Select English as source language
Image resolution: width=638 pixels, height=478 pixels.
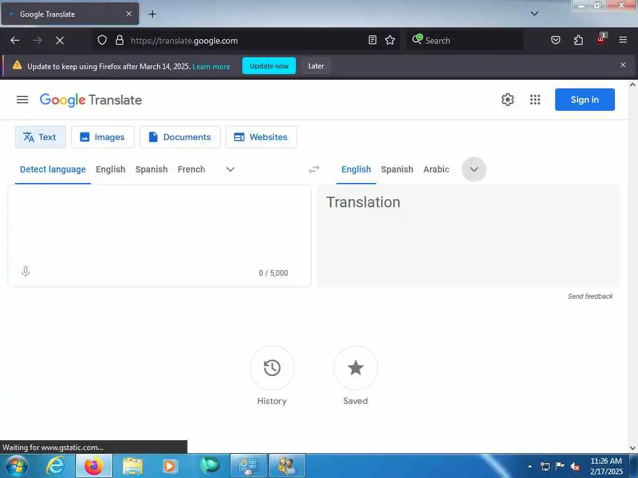pyautogui.click(x=111, y=169)
